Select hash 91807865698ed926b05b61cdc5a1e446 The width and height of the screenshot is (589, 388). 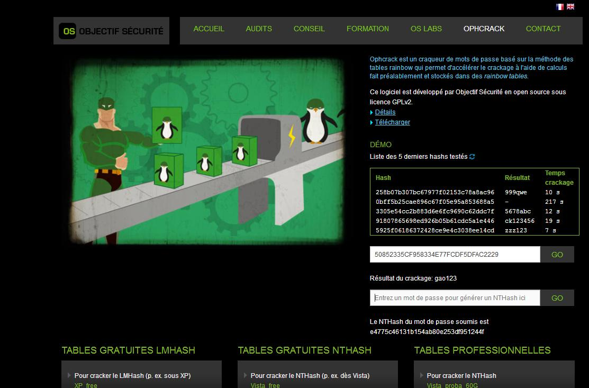click(x=435, y=221)
